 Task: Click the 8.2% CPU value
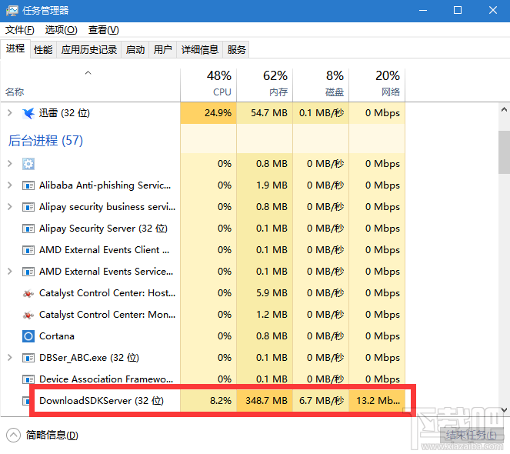tap(221, 400)
